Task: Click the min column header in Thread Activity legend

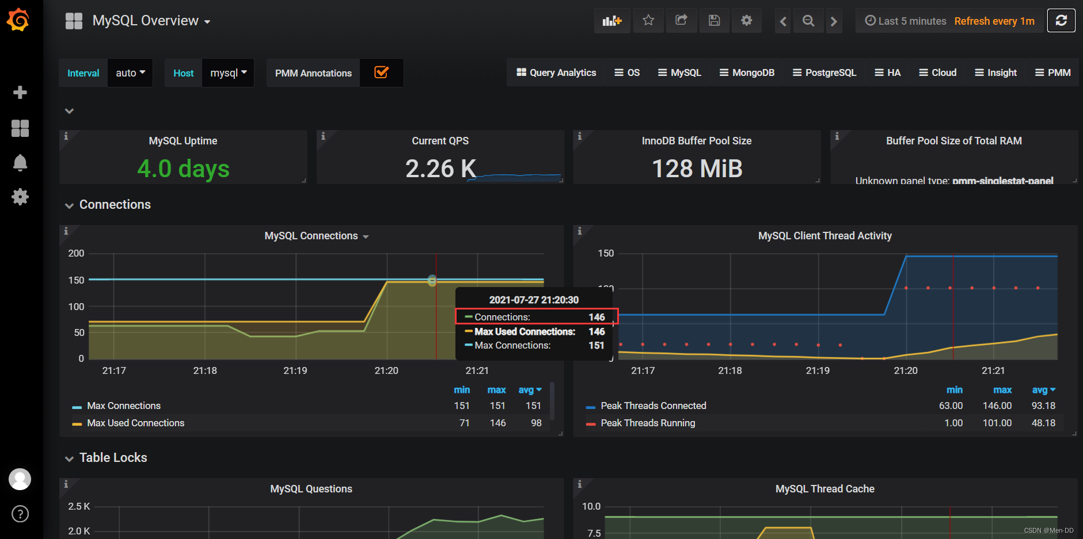Action: click(x=954, y=390)
